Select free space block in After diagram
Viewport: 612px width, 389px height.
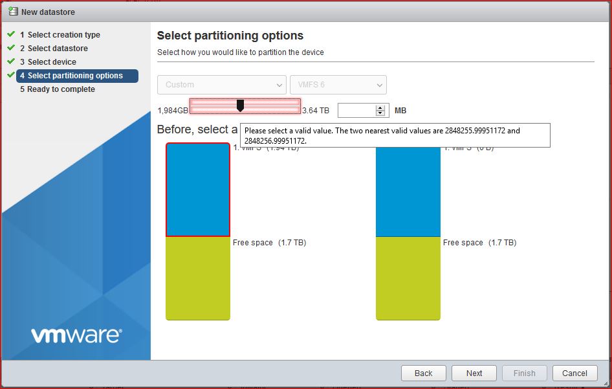408,278
